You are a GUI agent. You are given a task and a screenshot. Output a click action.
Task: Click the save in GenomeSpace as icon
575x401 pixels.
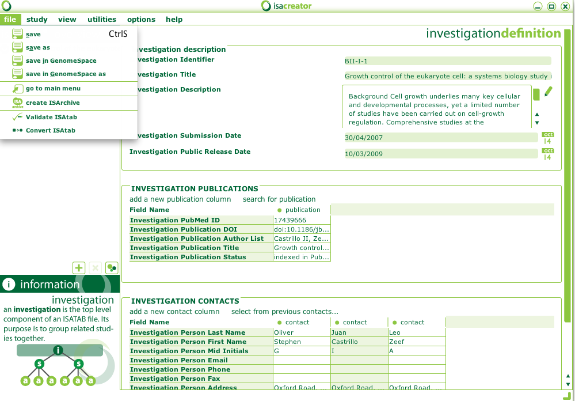[18, 73]
